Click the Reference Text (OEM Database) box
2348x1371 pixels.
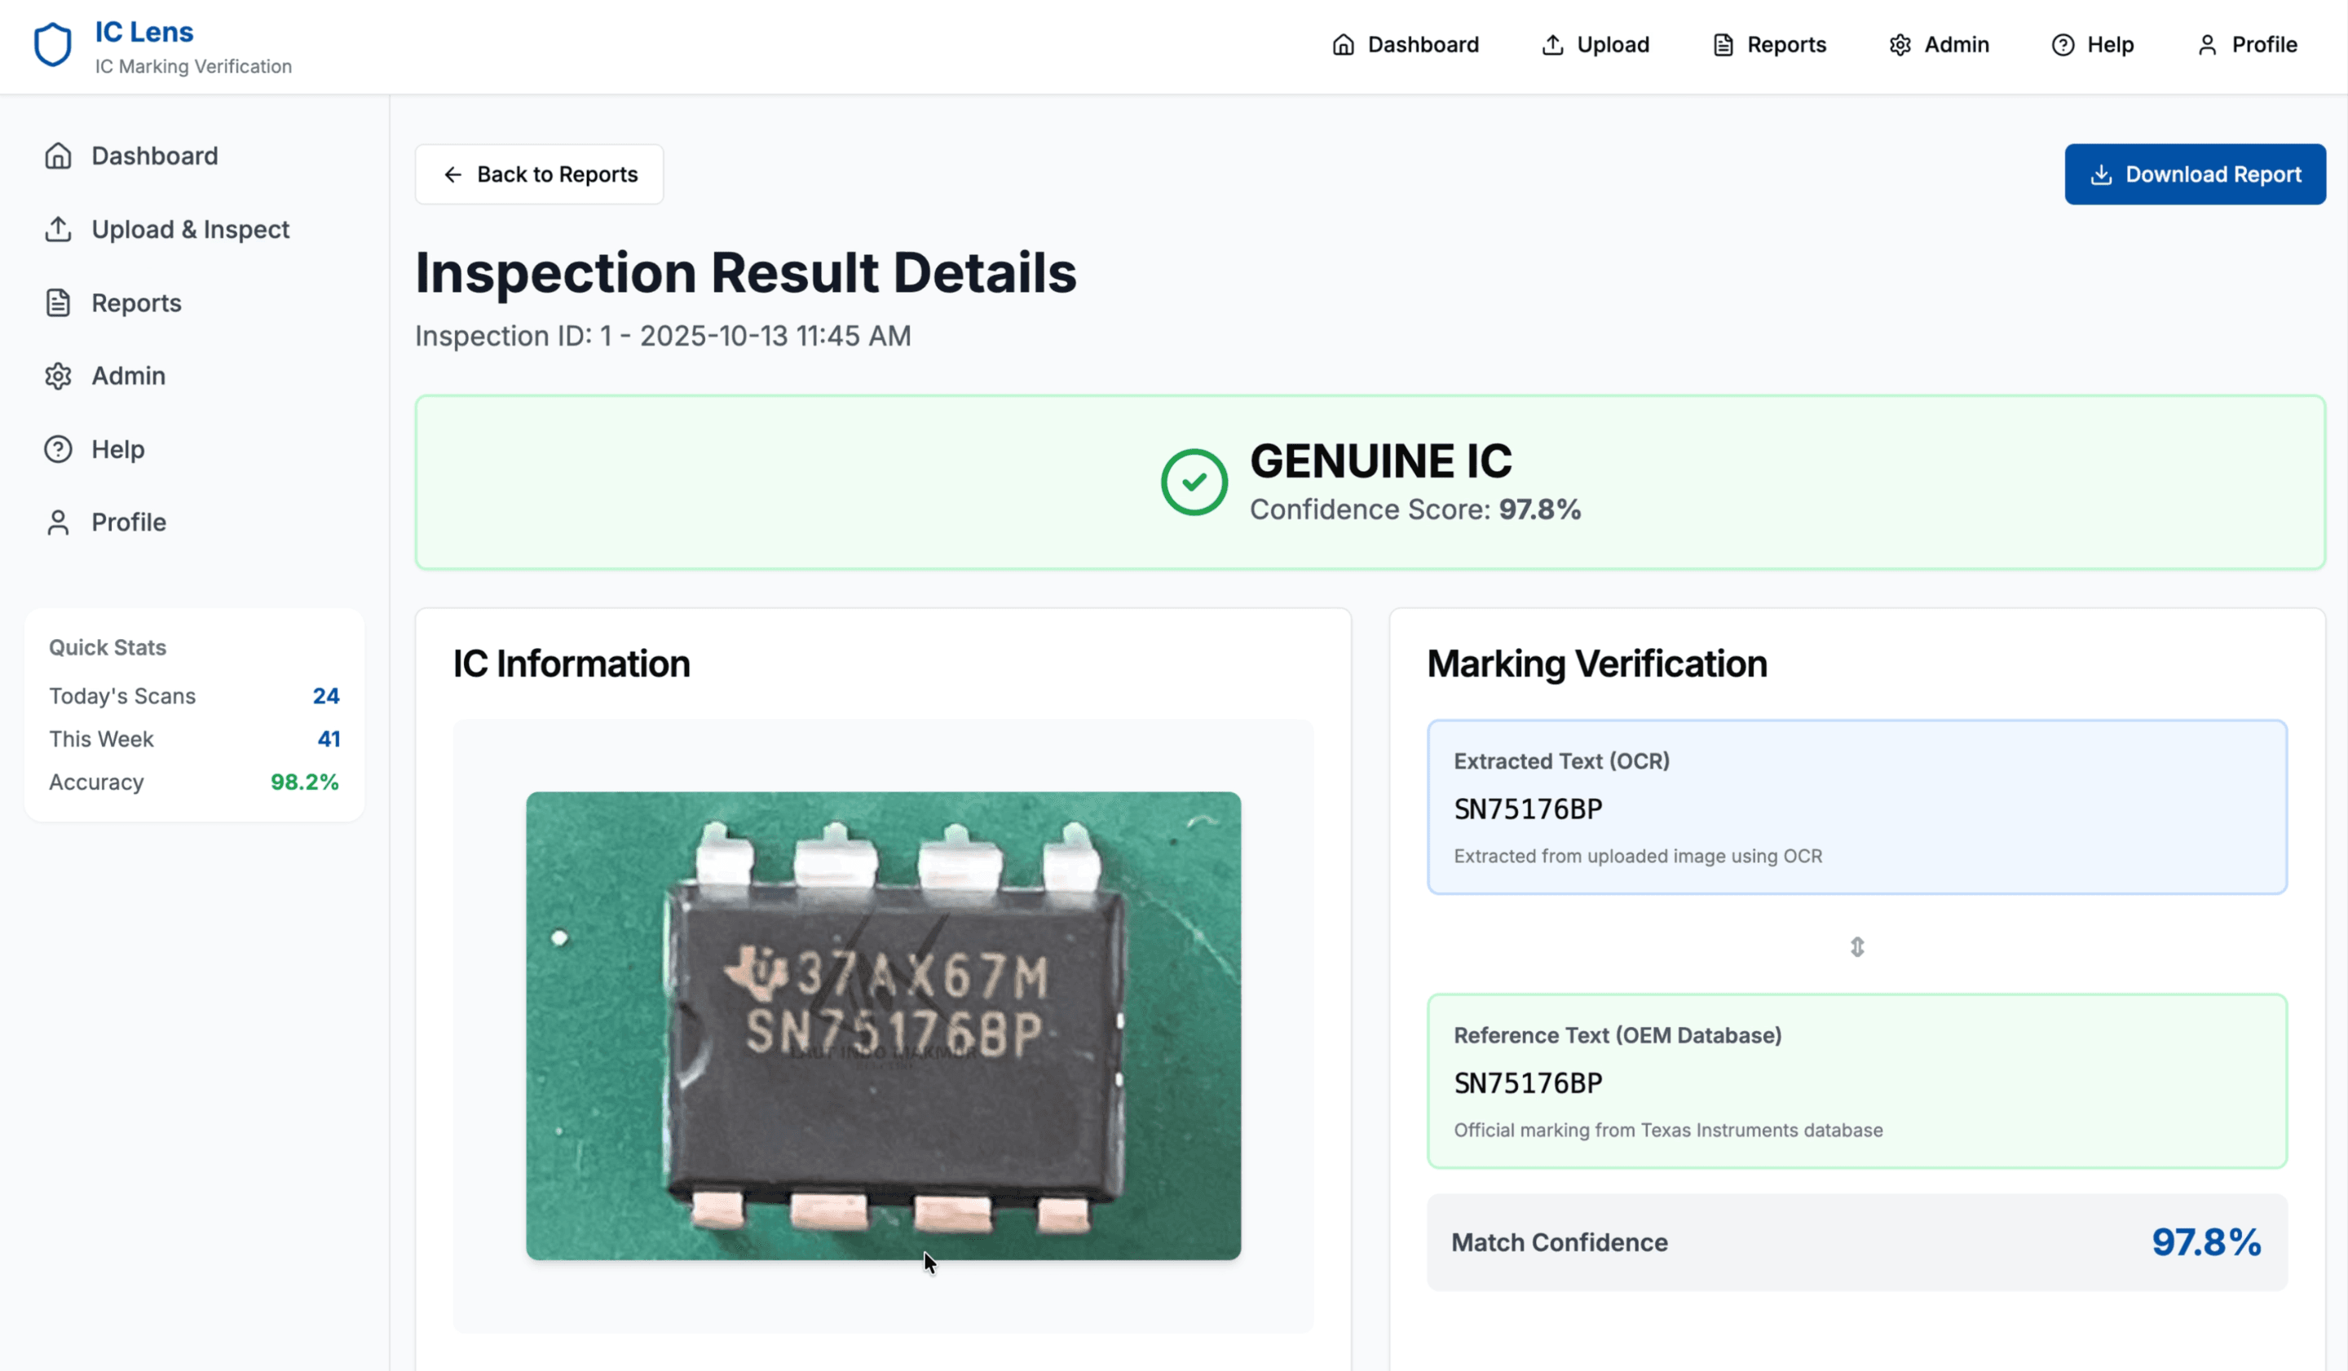[1856, 1080]
